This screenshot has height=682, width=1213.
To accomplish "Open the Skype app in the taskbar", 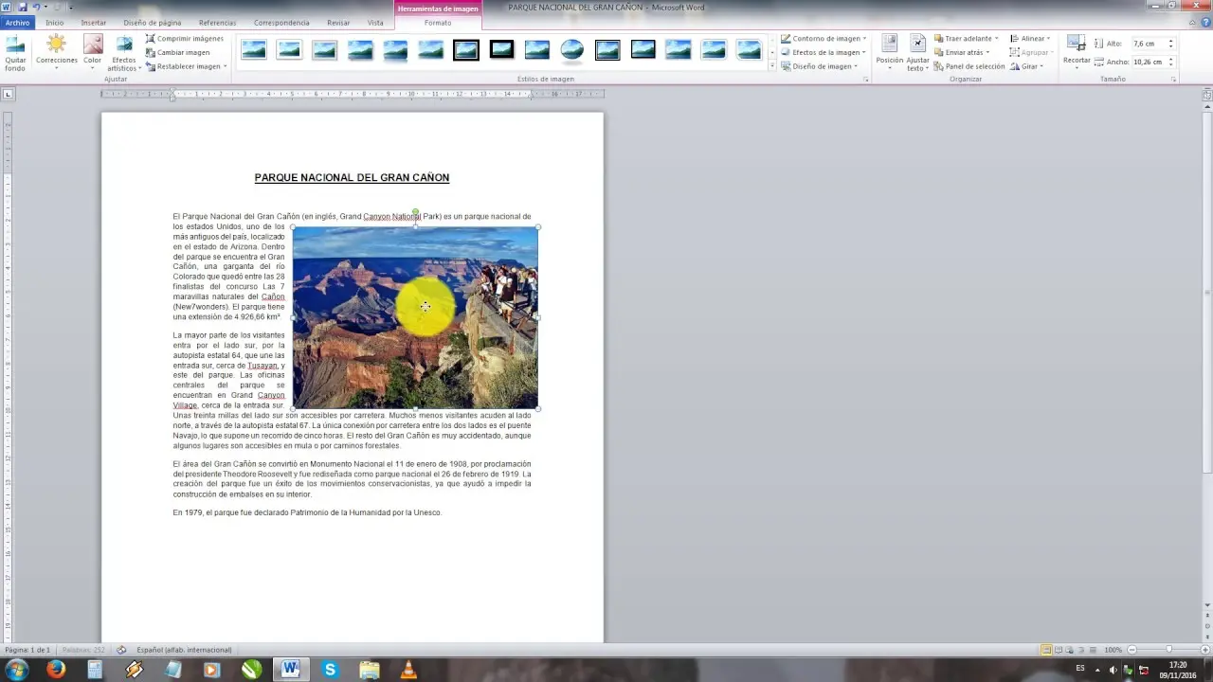I will point(329,669).
